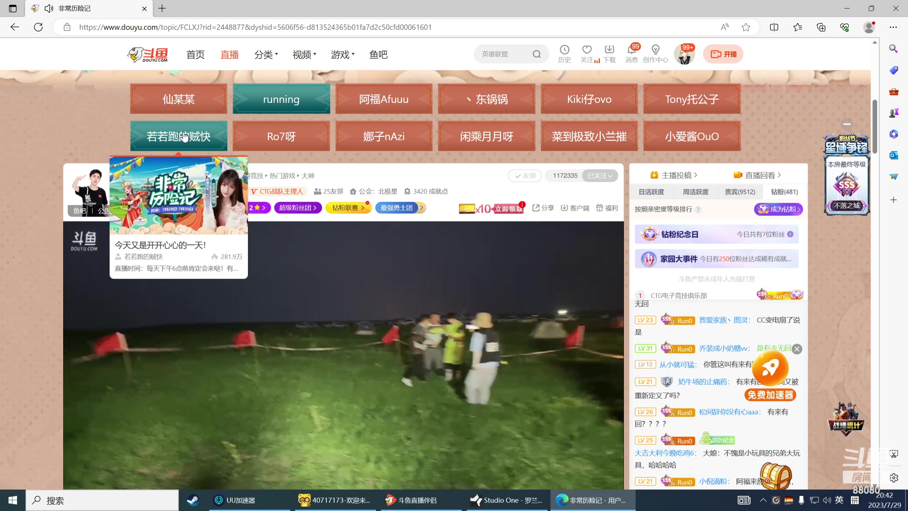The width and height of the screenshot is (908, 511).
Task: Select the 鱼吧 menu item
Action: pyautogui.click(x=377, y=54)
